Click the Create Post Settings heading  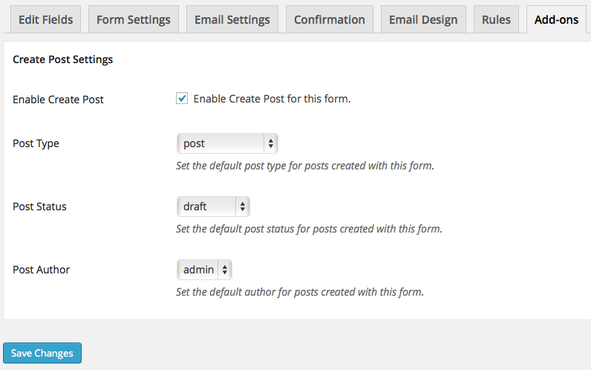63,59
